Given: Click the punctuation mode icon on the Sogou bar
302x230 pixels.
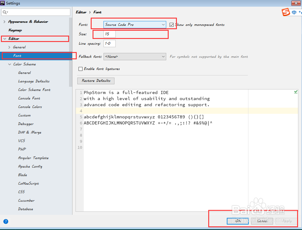Looking at the screenshot, I should 300,12.
